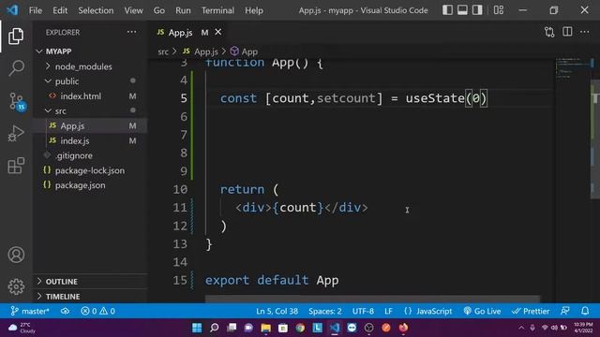Open the Edit menu
Image resolution: width=600 pixels, height=337 pixels.
pyautogui.click(x=60, y=10)
